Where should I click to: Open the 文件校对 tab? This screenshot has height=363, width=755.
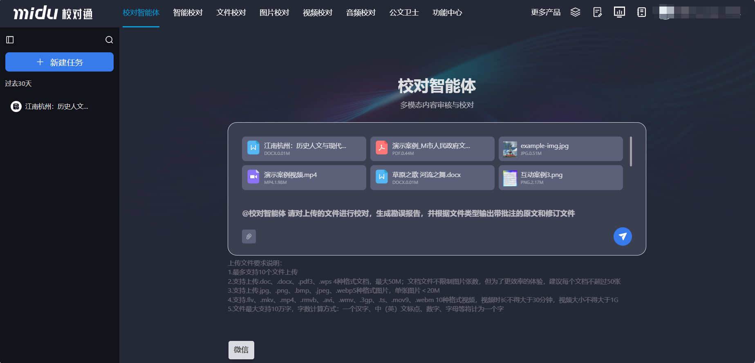(231, 13)
